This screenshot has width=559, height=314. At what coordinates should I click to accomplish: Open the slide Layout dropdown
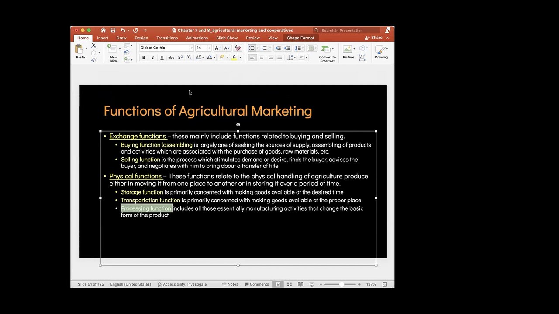[x=128, y=46]
